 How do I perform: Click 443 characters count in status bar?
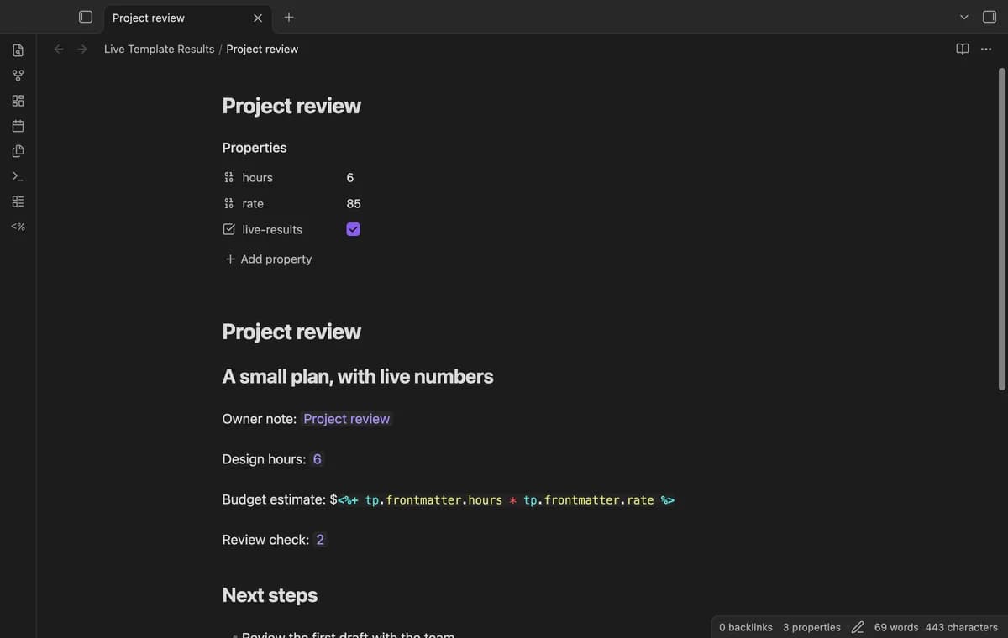[x=962, y=627]
